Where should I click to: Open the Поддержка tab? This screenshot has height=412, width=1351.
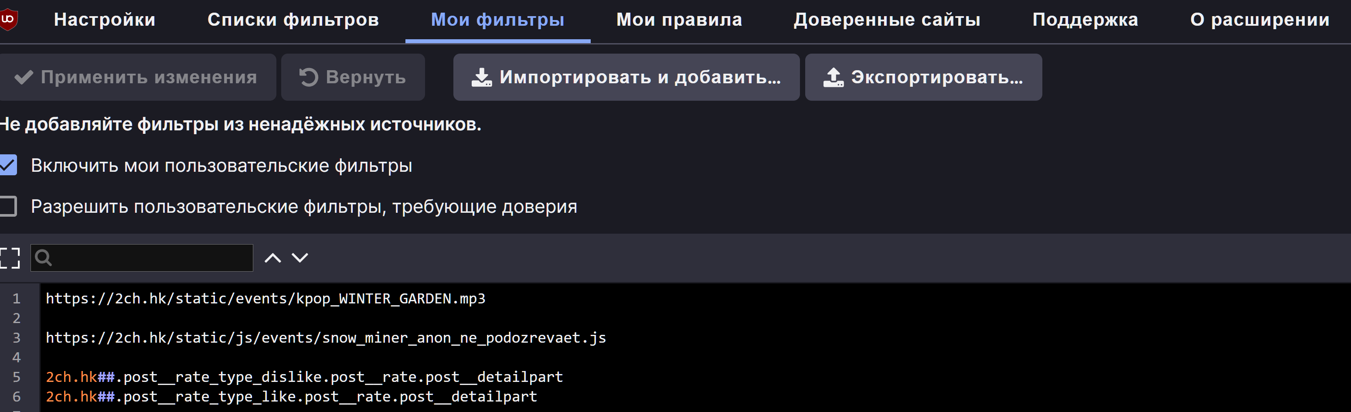(x=1085, y=20)
